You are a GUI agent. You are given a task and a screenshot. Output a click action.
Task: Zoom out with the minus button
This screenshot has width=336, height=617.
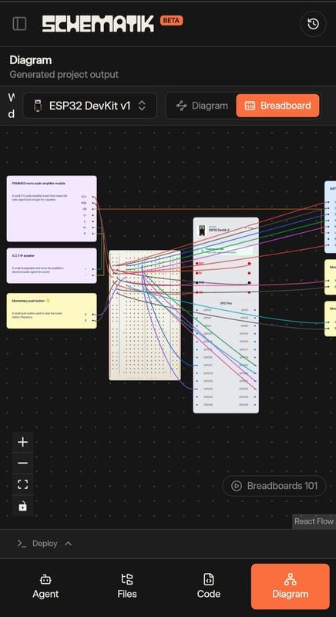pos(23,464)
